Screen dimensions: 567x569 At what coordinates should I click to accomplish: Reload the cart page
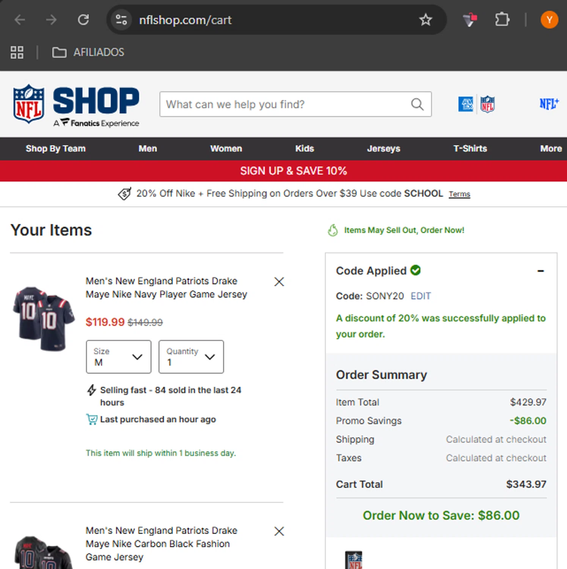pos(83,20)
